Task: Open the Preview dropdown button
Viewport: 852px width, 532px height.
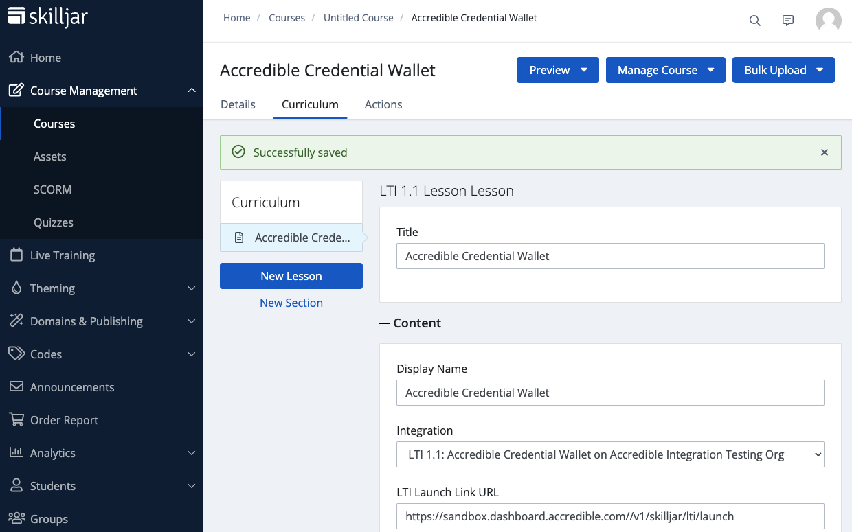Action: coord(558,70)
